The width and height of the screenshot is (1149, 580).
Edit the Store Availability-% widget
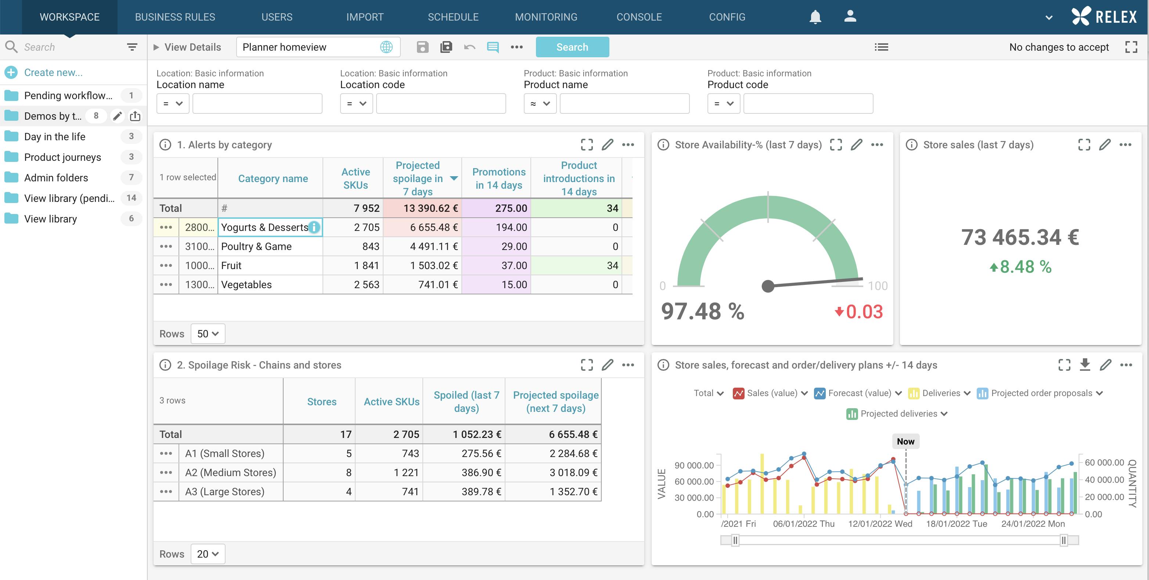point(856,144)
